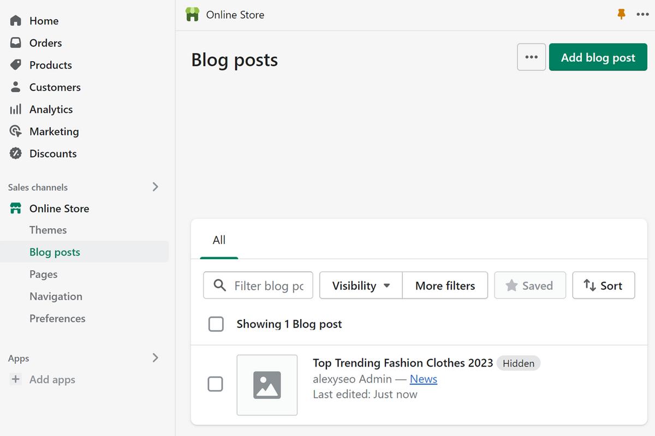Open the Visibility filter dropdown

click(360, 285)
